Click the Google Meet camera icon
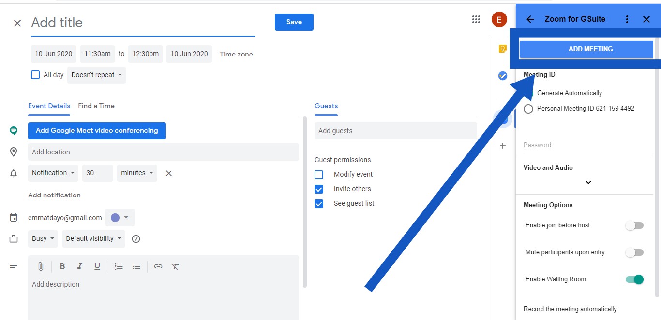The image size is (661, 320). 14,130
